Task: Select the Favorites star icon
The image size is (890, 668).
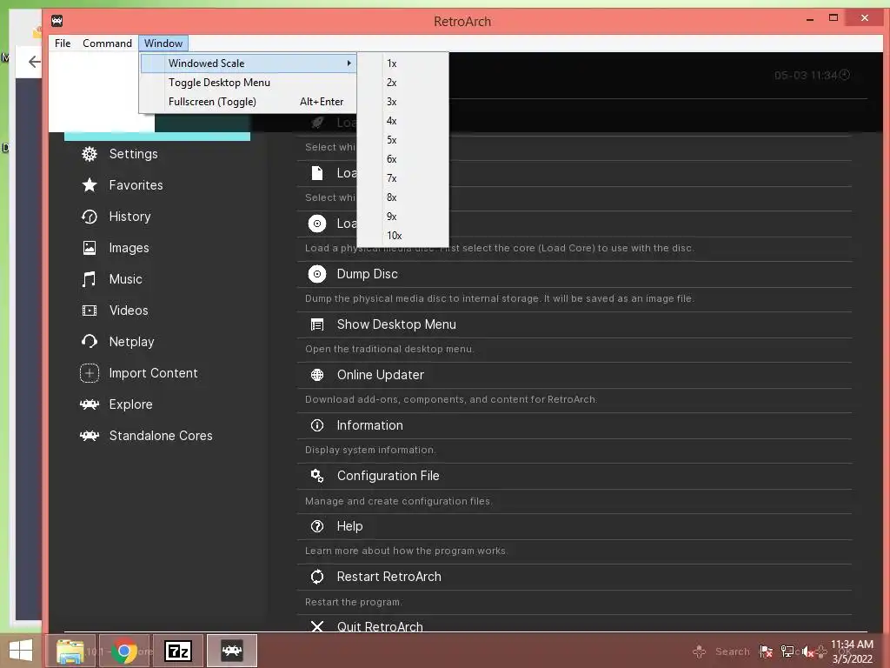Action: [x=90, y=185]
